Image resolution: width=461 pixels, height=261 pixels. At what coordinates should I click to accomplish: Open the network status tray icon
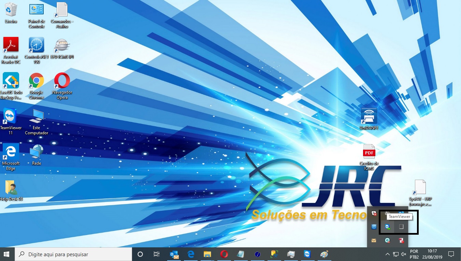click(396, 254)
